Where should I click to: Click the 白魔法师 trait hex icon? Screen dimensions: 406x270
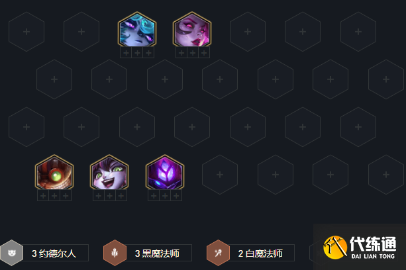point(218,253)
